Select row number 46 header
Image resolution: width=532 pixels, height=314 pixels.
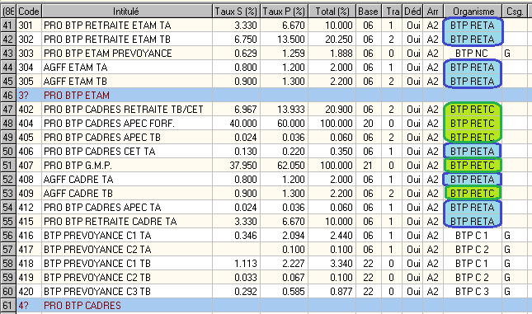coord(7,96)
